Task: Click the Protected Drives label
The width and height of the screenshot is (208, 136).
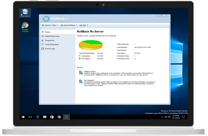Action: 123,59
